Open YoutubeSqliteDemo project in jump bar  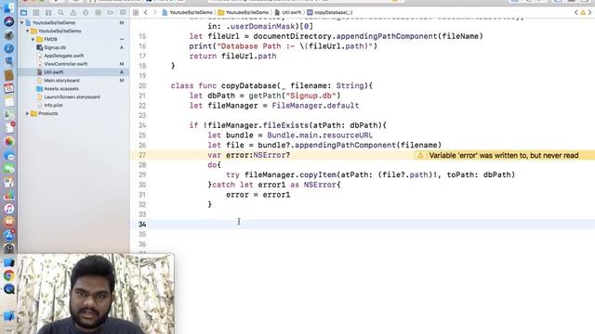pos(187,12)
